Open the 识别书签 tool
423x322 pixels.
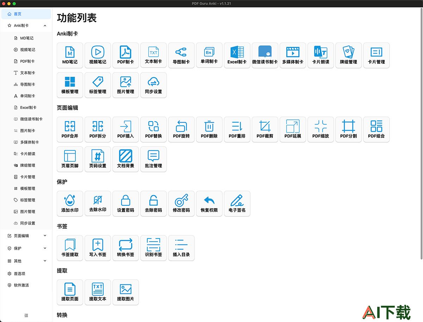point(153,248)
